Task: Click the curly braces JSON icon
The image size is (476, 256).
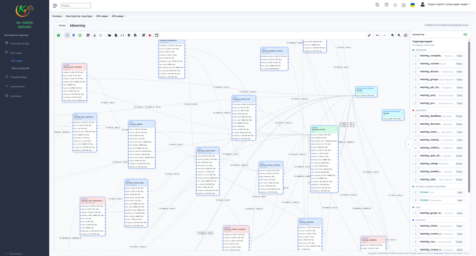Action: click(122, 35)
